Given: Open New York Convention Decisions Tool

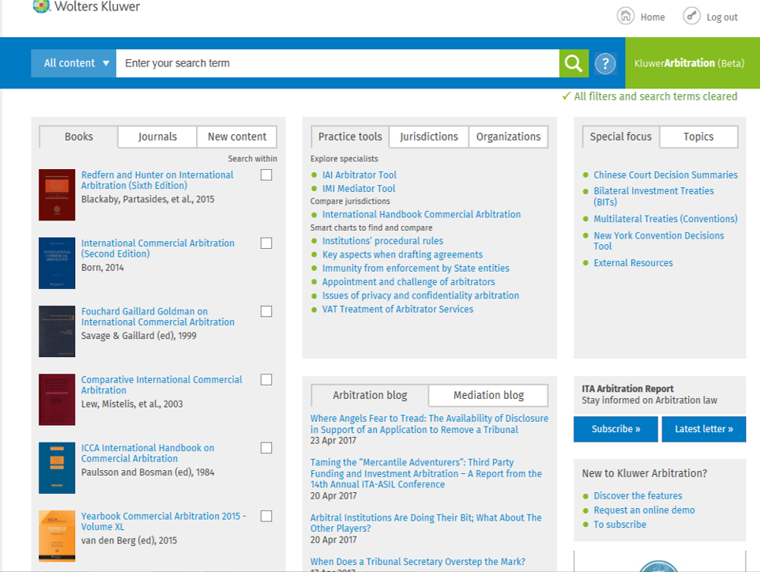Looking at the screenshot, I should click(x=659, y=241).
